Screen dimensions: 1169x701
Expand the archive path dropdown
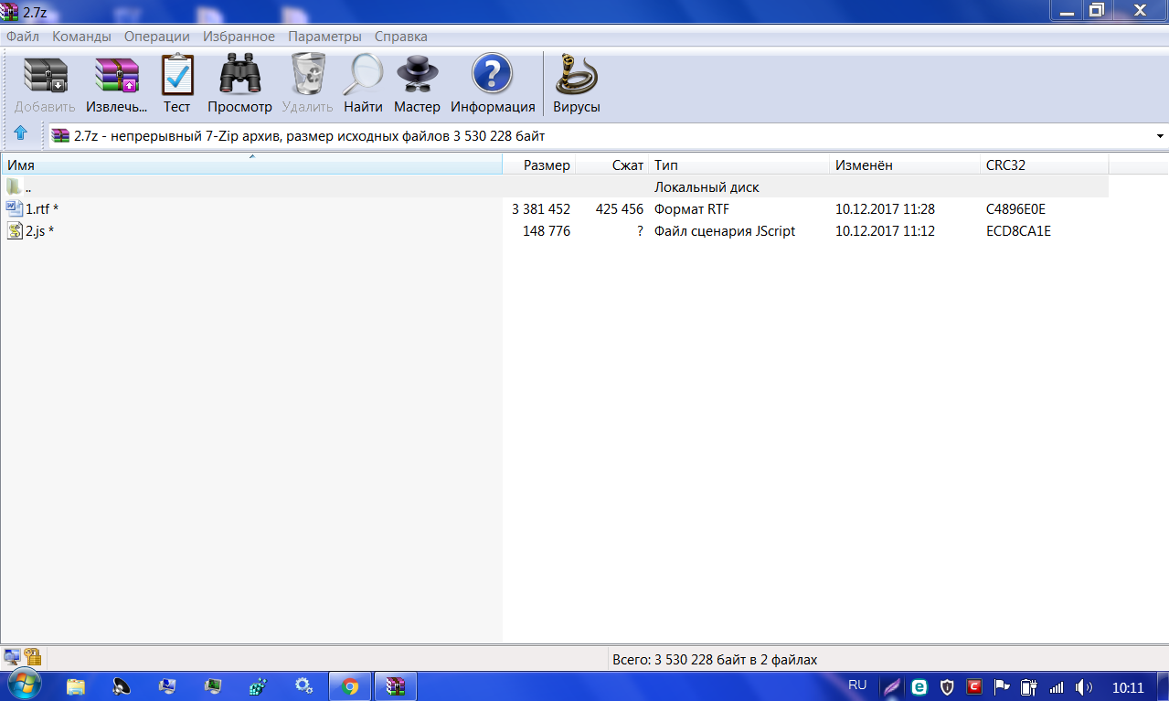click(1160, 136)
